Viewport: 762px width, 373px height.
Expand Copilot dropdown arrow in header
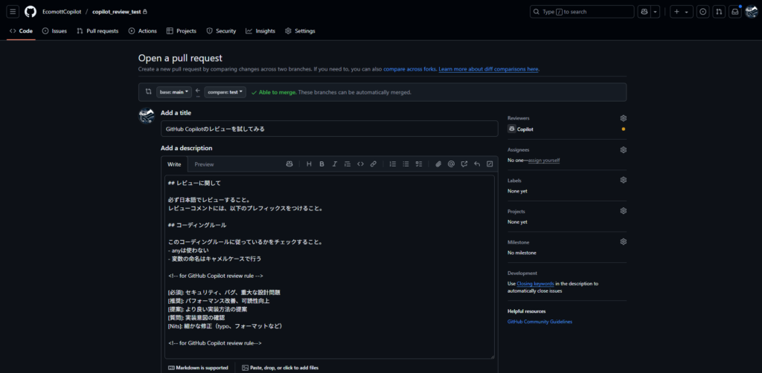tap(656, 12)
